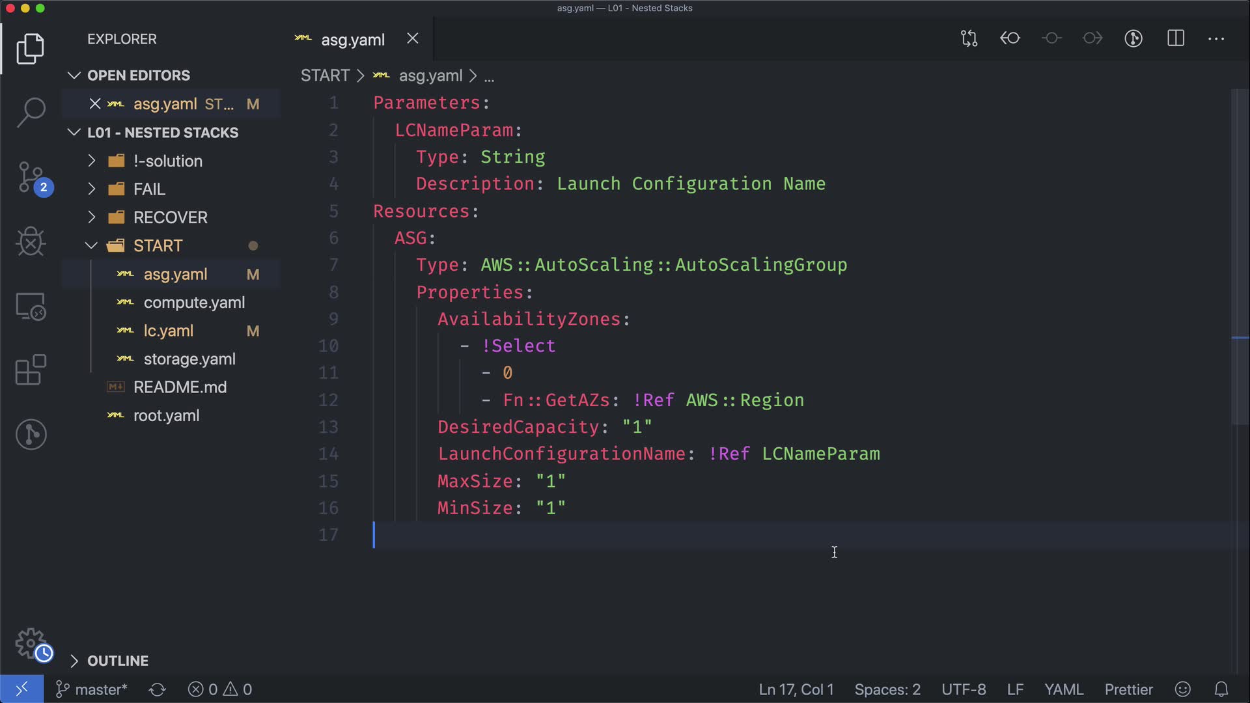
Task: Collapse the START folder
Action: tap(158, 245)
